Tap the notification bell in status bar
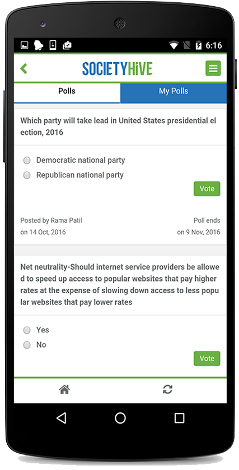Viewport: 239px width, 470px height. coord(39,45)
